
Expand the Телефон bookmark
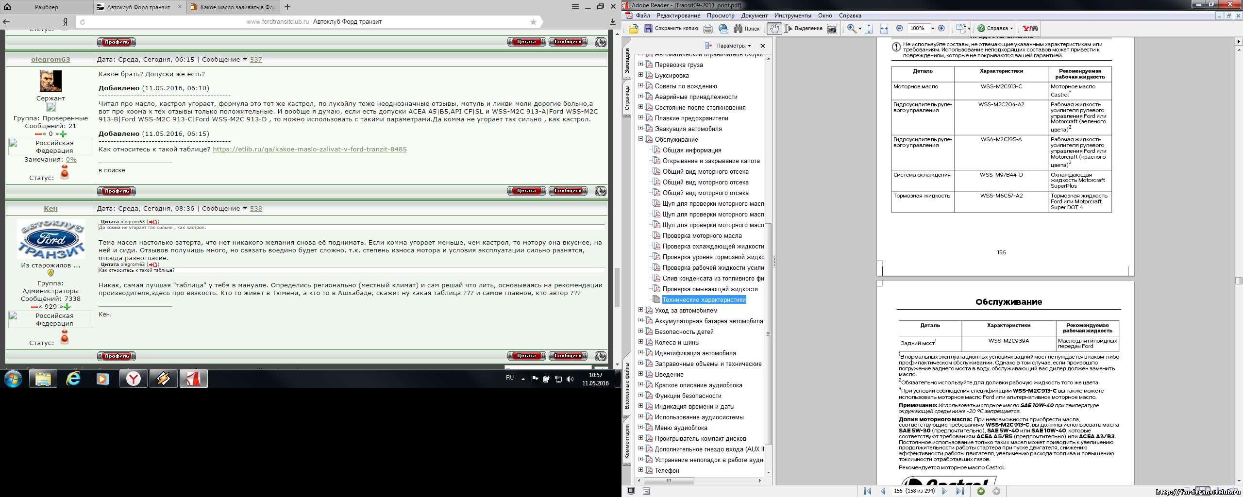pyautogui.click(x=640, y=470)
